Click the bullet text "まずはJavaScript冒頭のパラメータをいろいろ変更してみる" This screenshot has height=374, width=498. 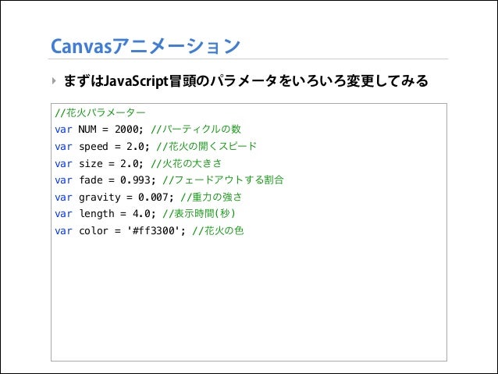tap(246, 80)
